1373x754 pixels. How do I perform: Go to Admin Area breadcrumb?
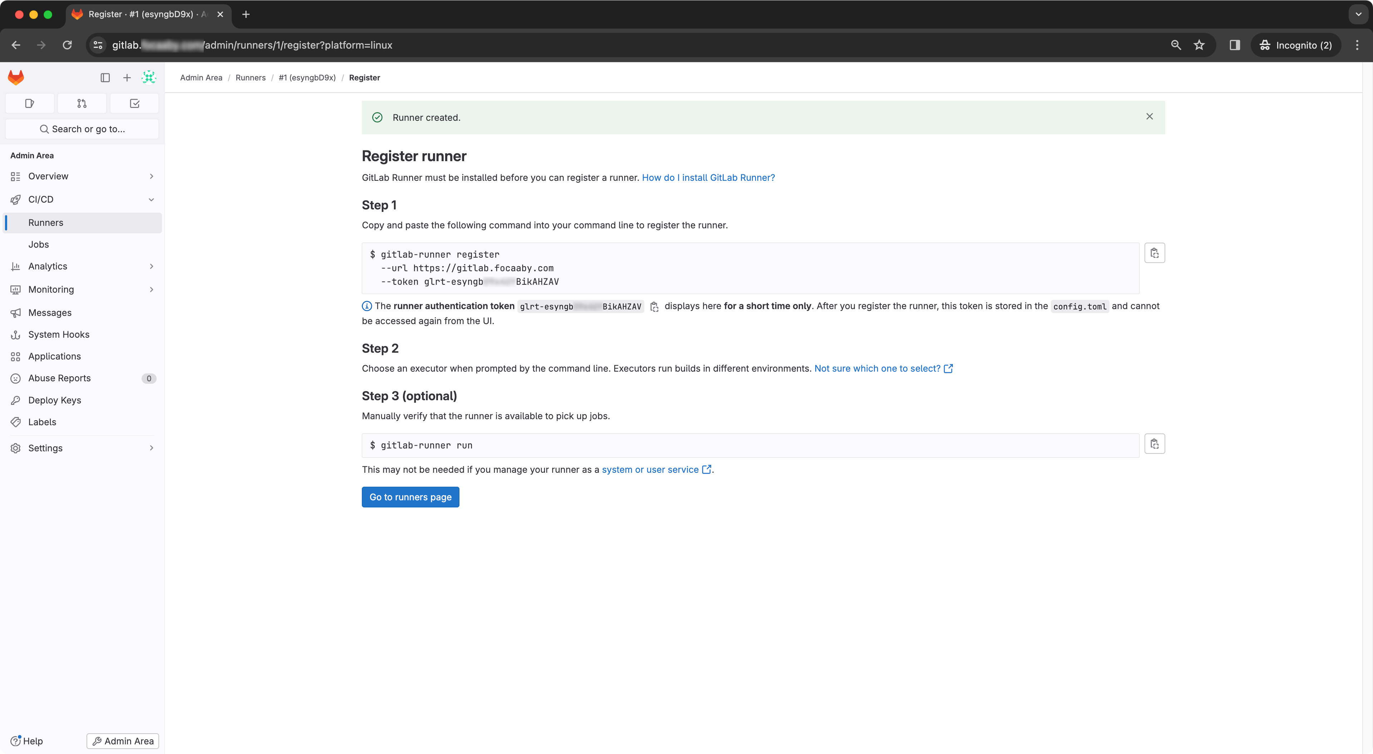(x=201, y=78)
